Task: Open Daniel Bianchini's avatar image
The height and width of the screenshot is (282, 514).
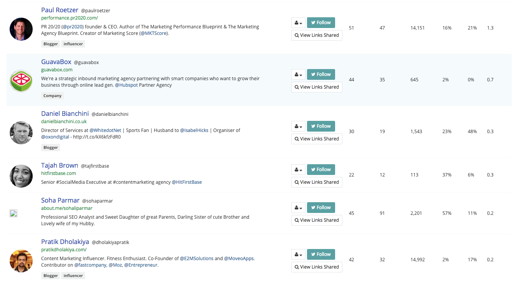Action: tap(21, 133)
